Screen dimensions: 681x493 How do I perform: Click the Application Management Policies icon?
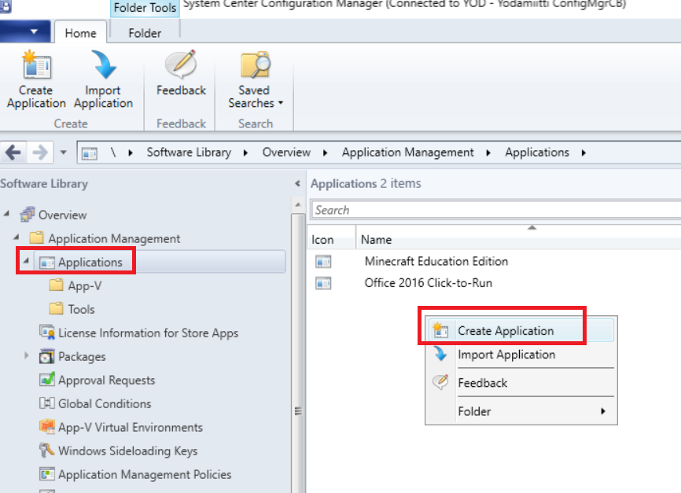point(47,474)
